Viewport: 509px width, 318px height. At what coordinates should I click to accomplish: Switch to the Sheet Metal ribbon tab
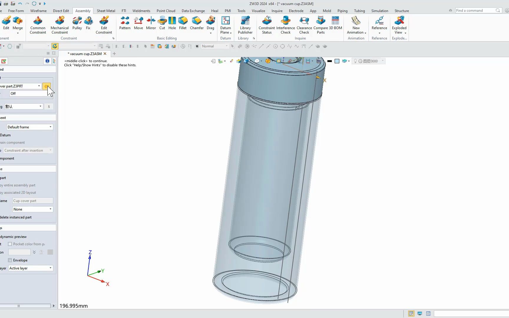coord(106,11)
